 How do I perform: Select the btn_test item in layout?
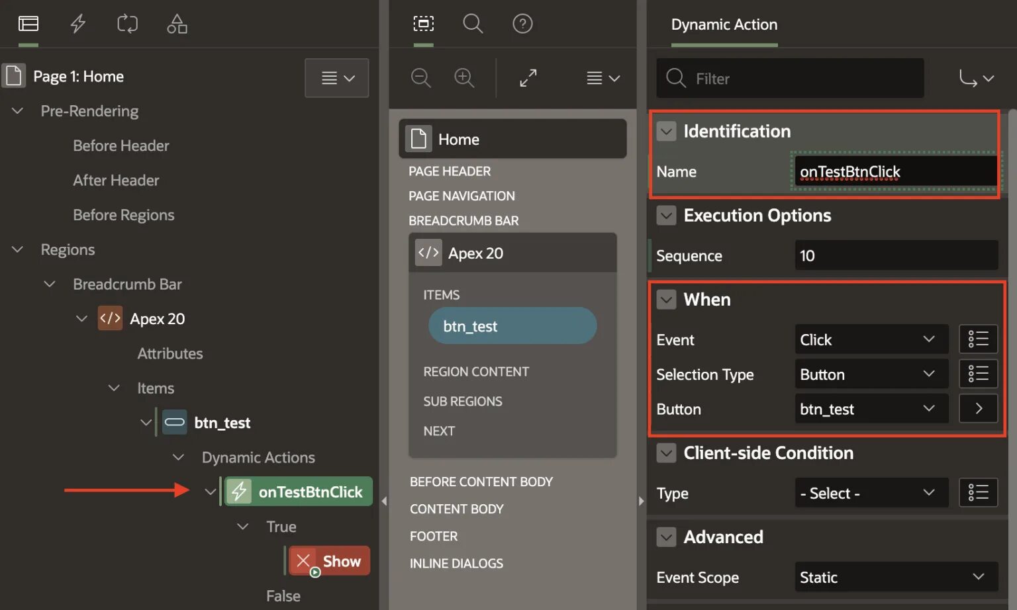pos(512,326)
